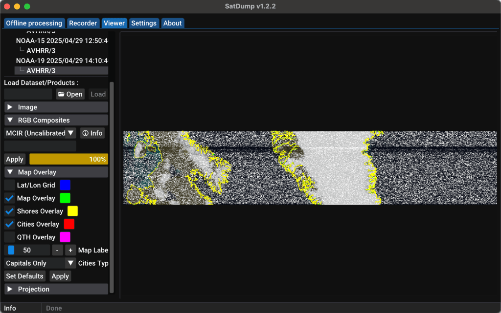Expand the Projection section

point(56,289)
